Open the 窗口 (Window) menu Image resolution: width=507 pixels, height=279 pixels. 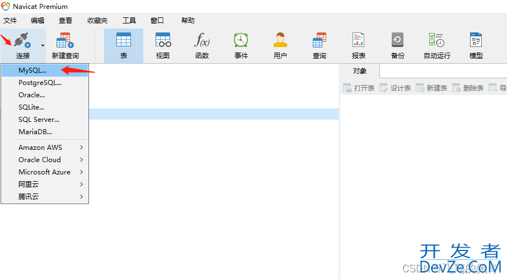[157, 21]
